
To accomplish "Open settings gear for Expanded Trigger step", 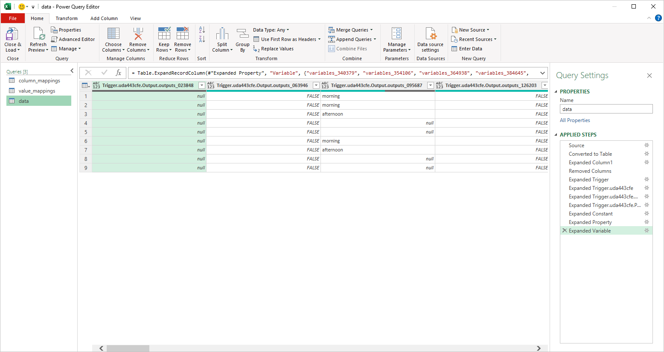I will (647, 180).
